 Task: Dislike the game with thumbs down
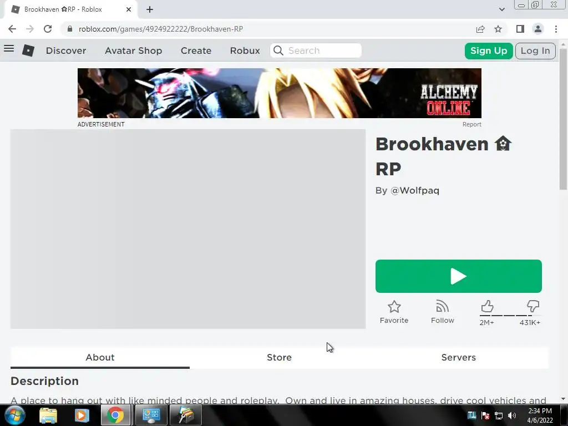click(533, 306)
